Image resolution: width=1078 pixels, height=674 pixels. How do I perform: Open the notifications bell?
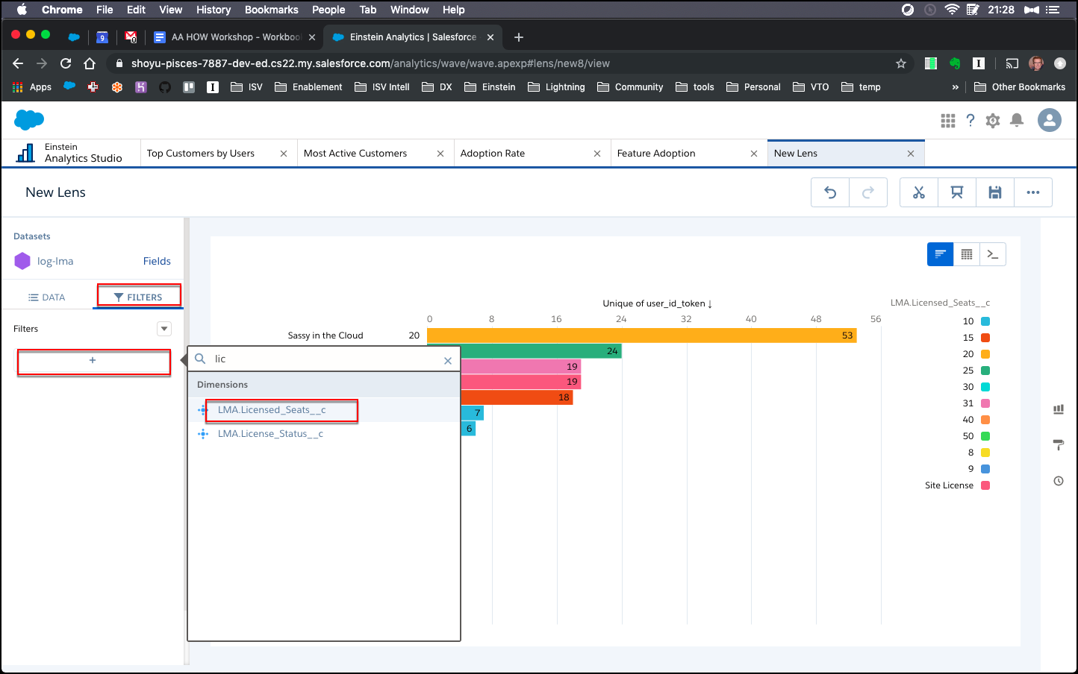1017,121
